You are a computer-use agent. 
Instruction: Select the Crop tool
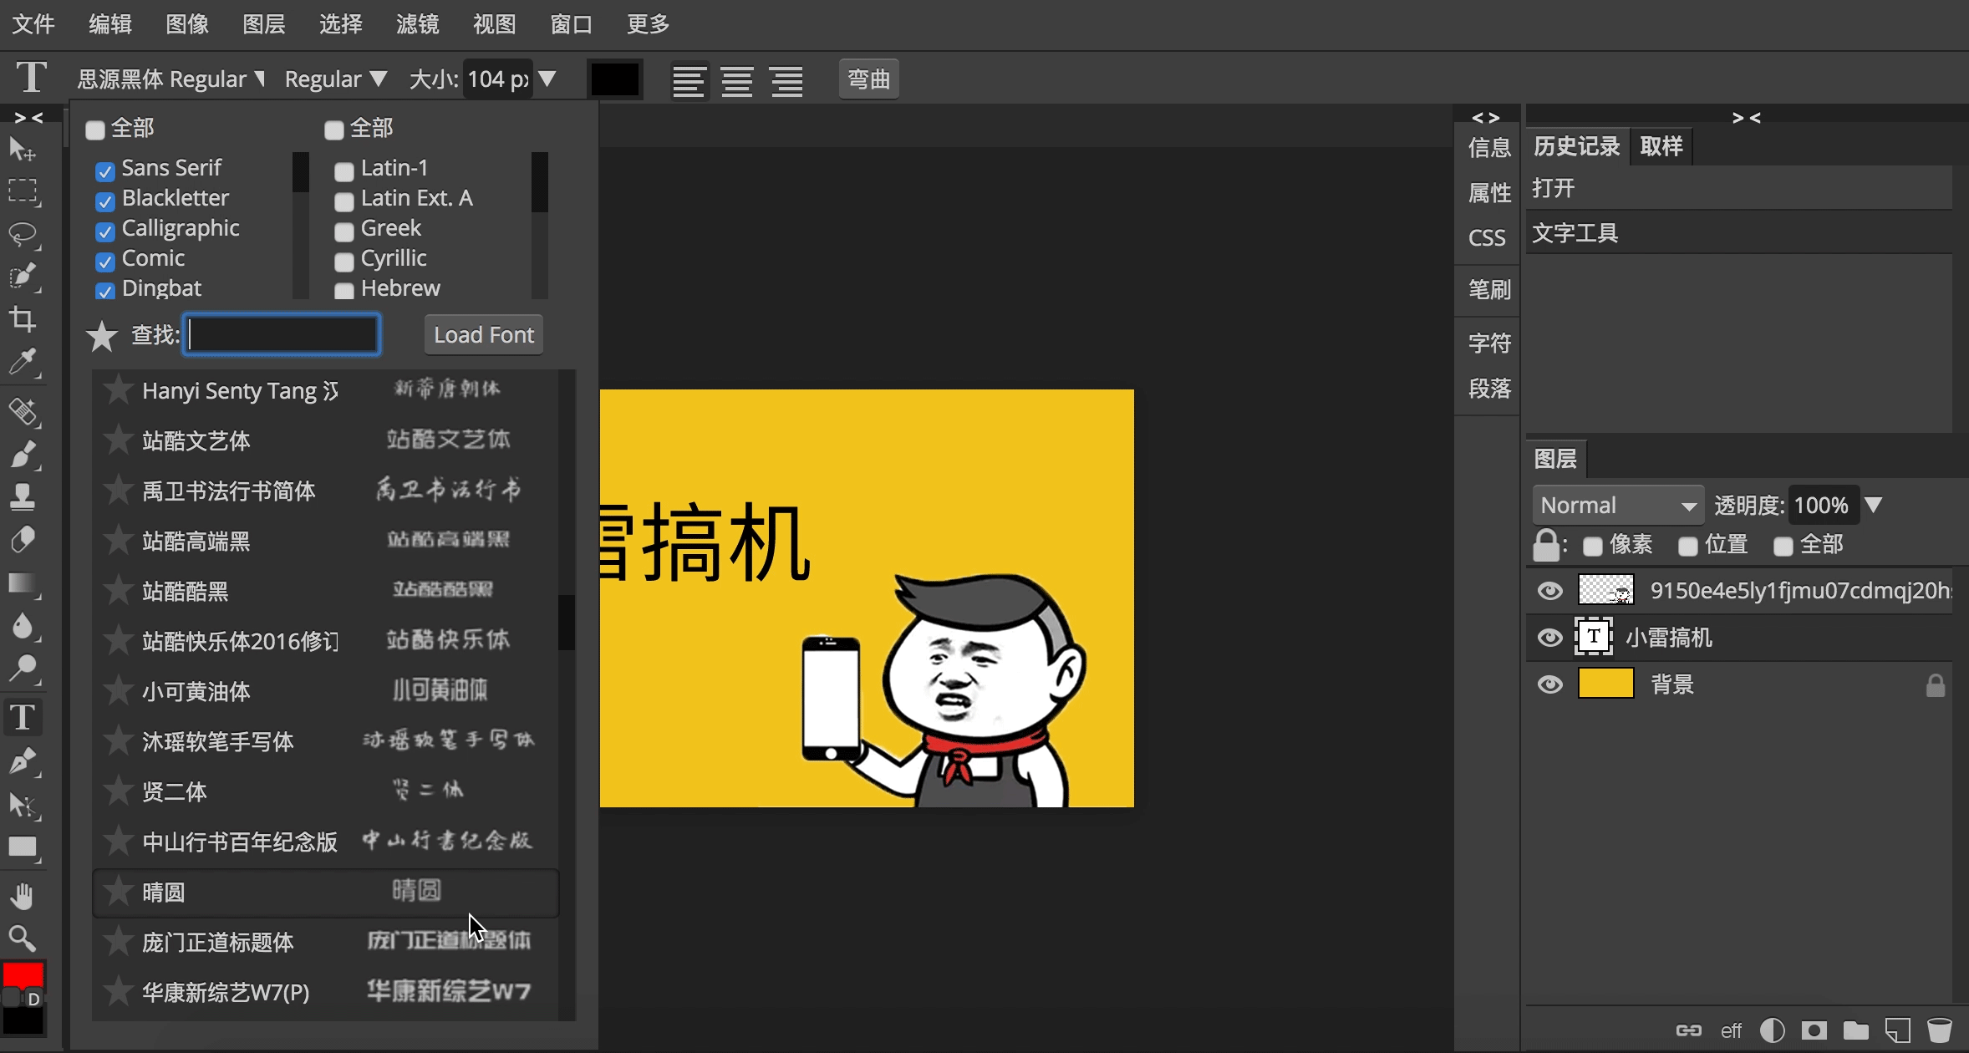(x=23, y=319)
